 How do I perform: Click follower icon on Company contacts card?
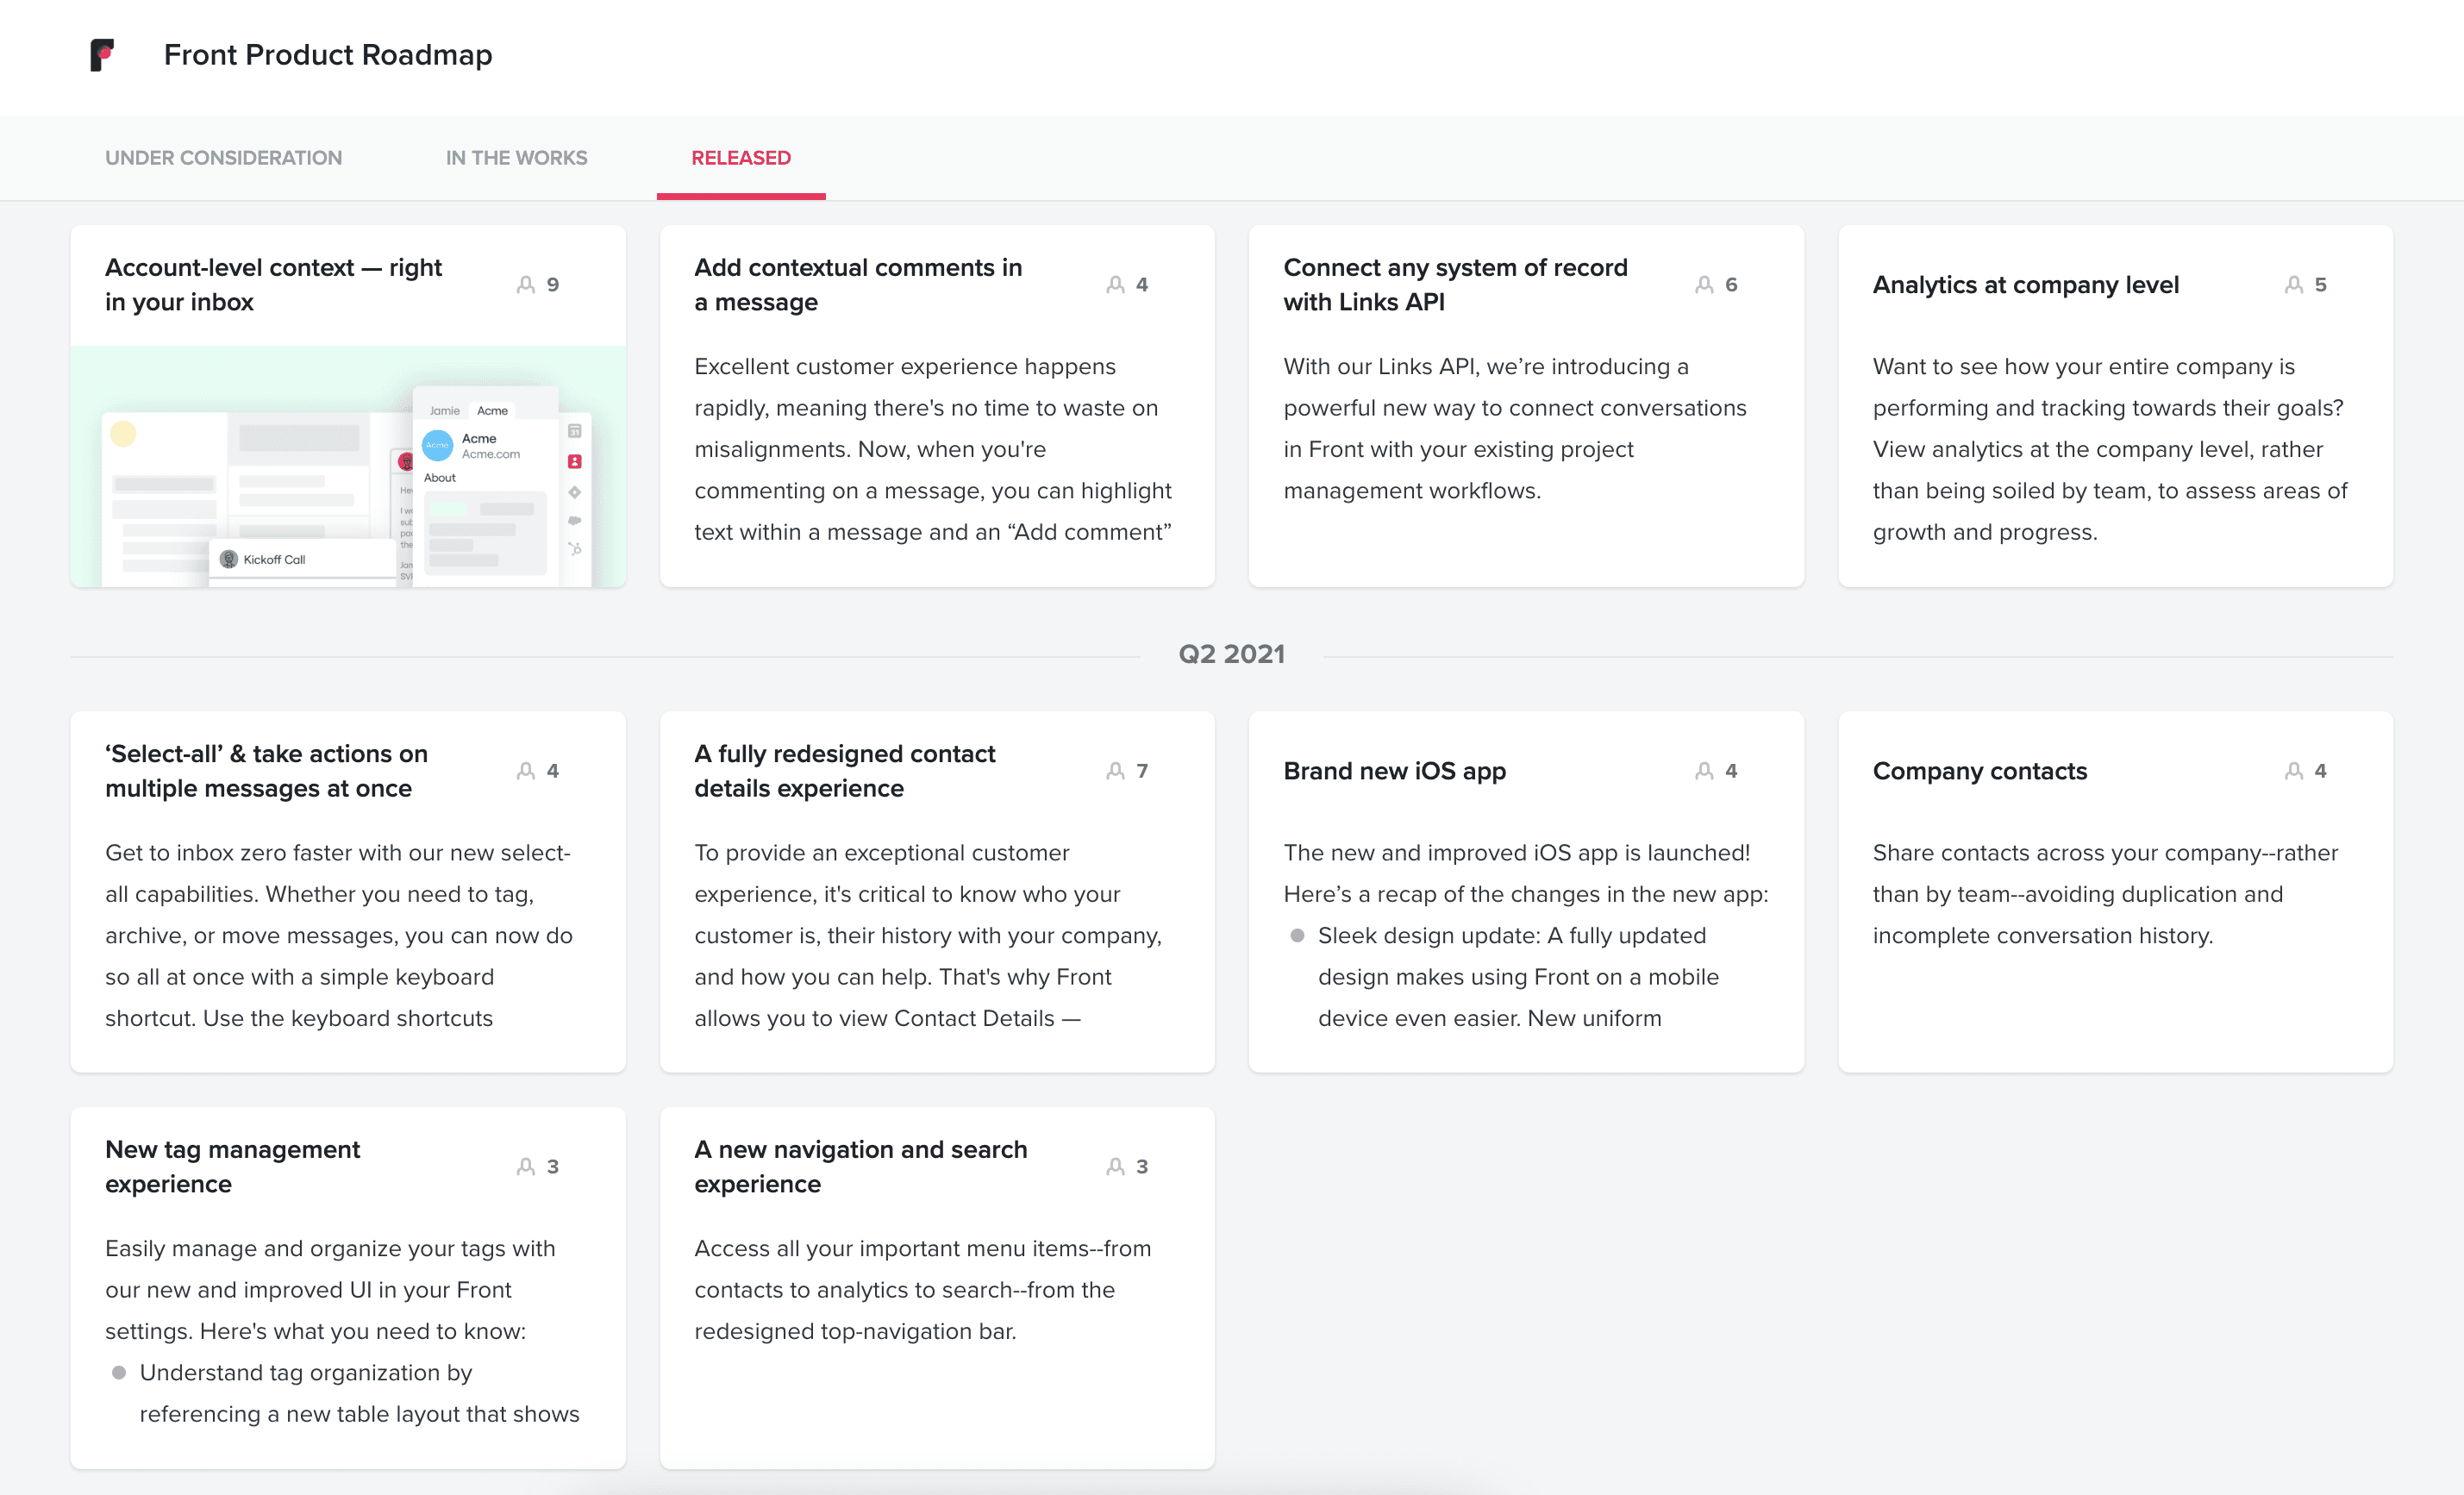2294,771
